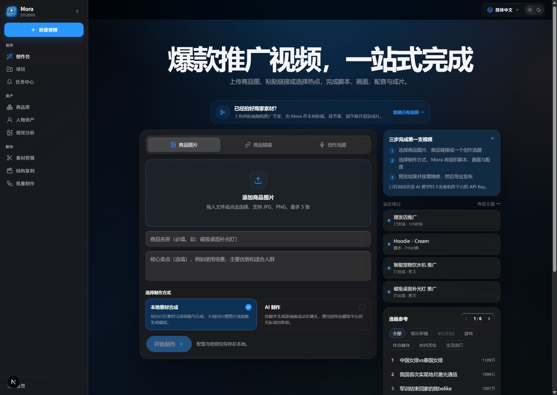
Task: Select the 商品链接 tab
Action: (x=258, y=145)
